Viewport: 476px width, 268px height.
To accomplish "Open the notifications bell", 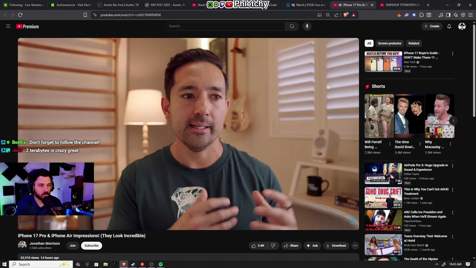I will click(x=449, y=26).
